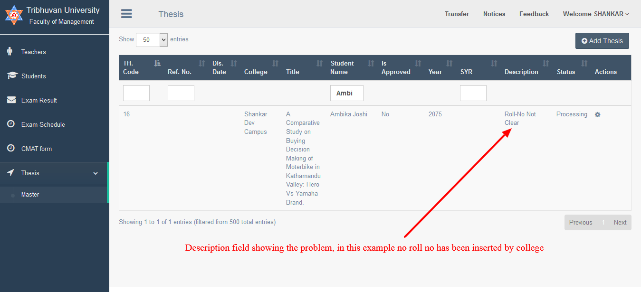Open the Show entries count dropdown
641x292 pixels.
pyautogui.click(x=152, y=40)
